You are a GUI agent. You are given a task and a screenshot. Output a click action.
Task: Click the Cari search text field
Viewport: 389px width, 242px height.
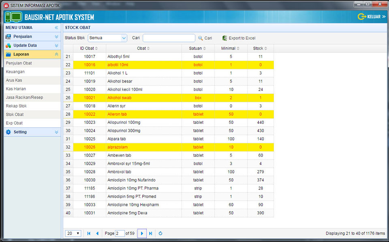(x=169, y=38)
